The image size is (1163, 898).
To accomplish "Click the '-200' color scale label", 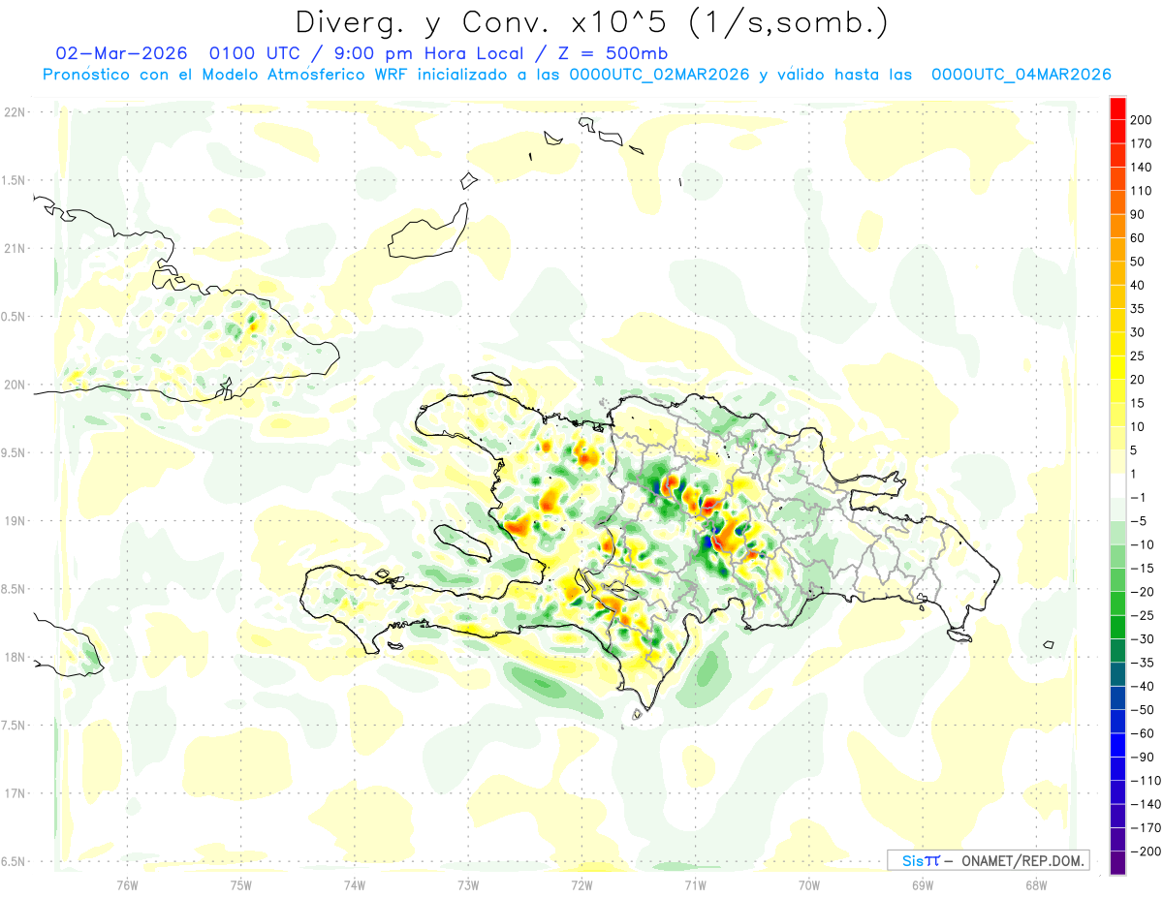I will [1147, 852].
